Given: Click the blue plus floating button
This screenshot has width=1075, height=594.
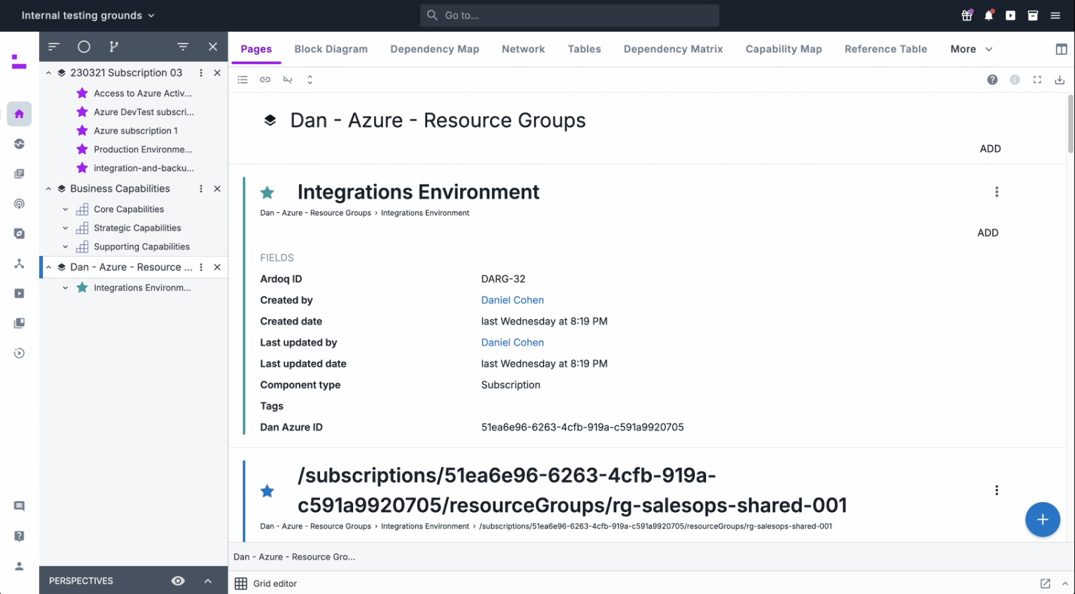Looking at the screenshot, I should (x=1042, y=520).
